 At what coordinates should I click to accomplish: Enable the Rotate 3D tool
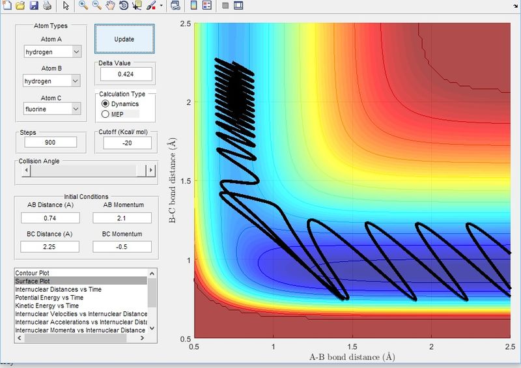(x=124, y=5)
